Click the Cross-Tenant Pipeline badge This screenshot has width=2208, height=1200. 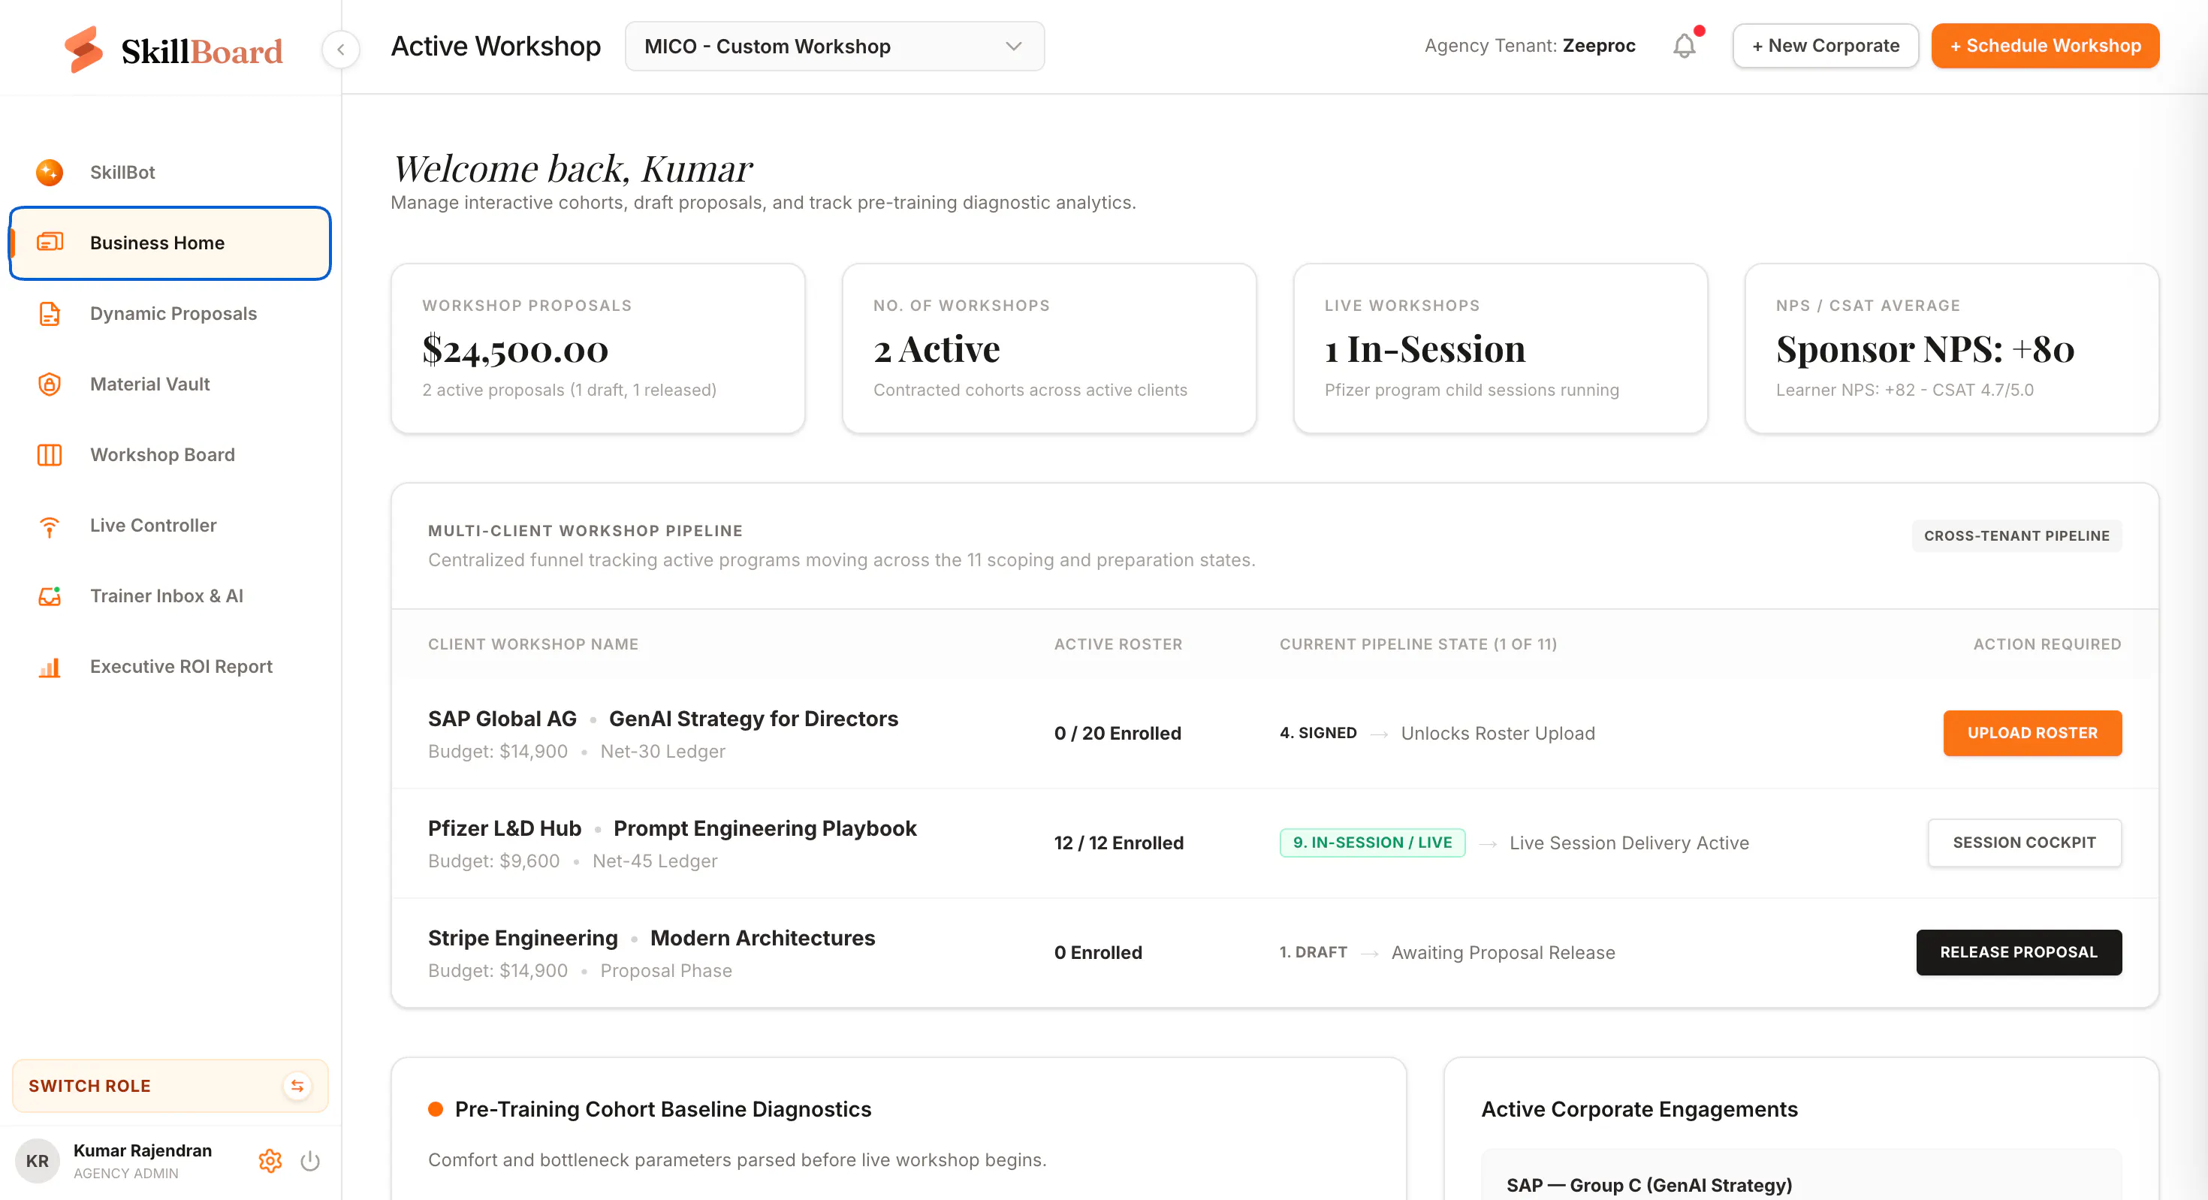coord(2016,535)
